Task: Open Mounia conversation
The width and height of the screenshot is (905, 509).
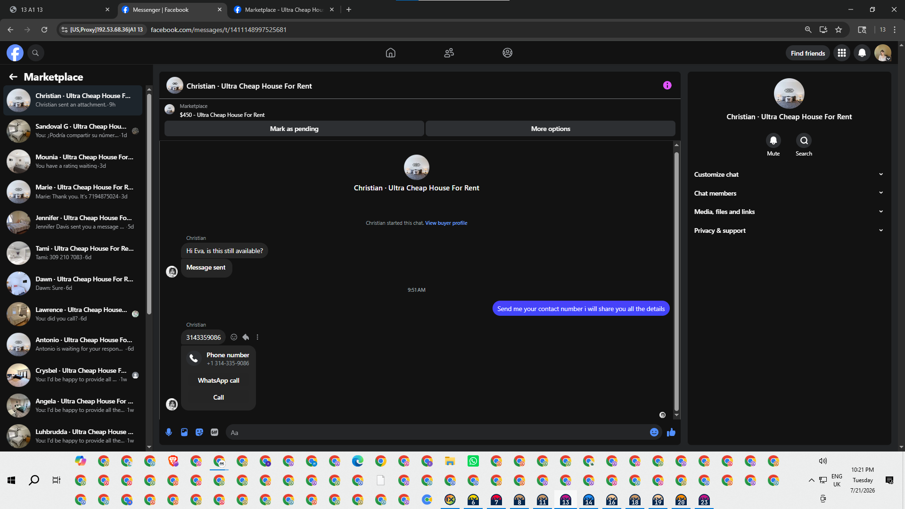Action: 73,161
